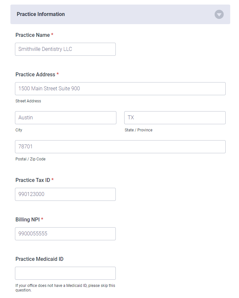The width and height of the screenshot is (239, 298).
Task: Click the Street Address sublabel
Action: point(28,101)
